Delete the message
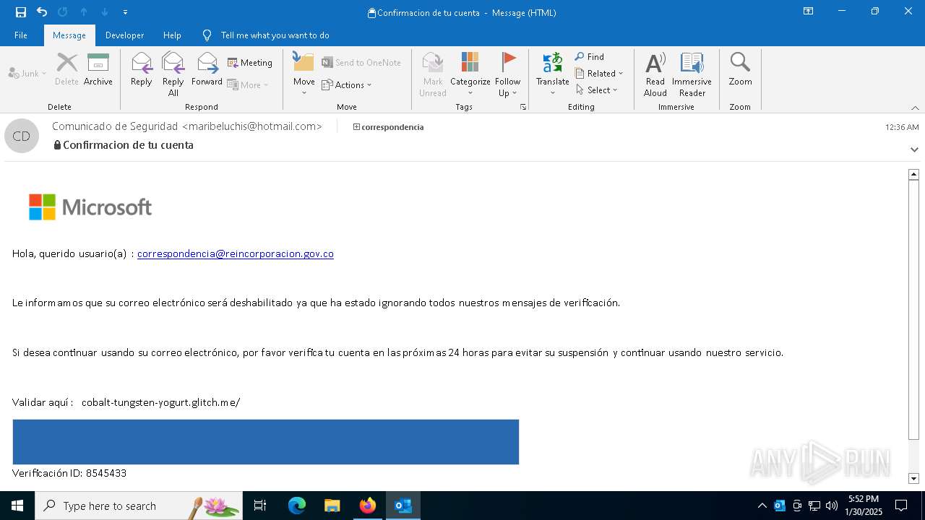Screen dimensions: 925x520 tap(66, 69)
